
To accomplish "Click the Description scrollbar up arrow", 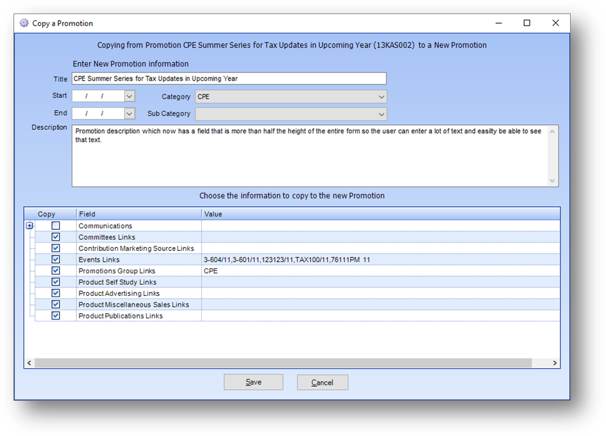I will 552,132.
